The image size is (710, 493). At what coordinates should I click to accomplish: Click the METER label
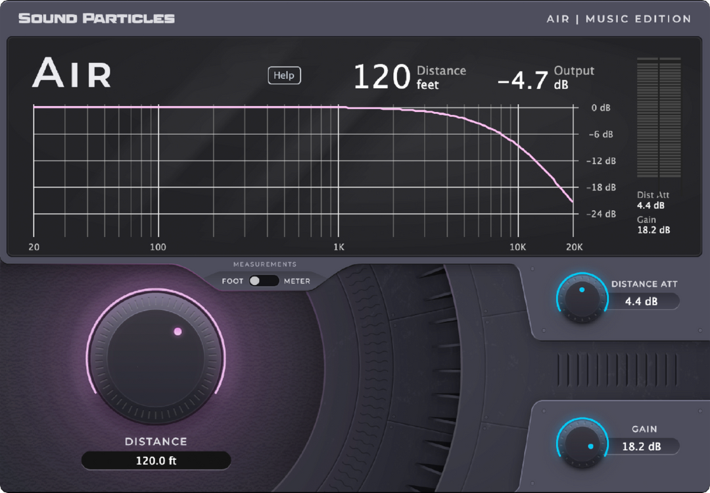click(x=297, y=281)
